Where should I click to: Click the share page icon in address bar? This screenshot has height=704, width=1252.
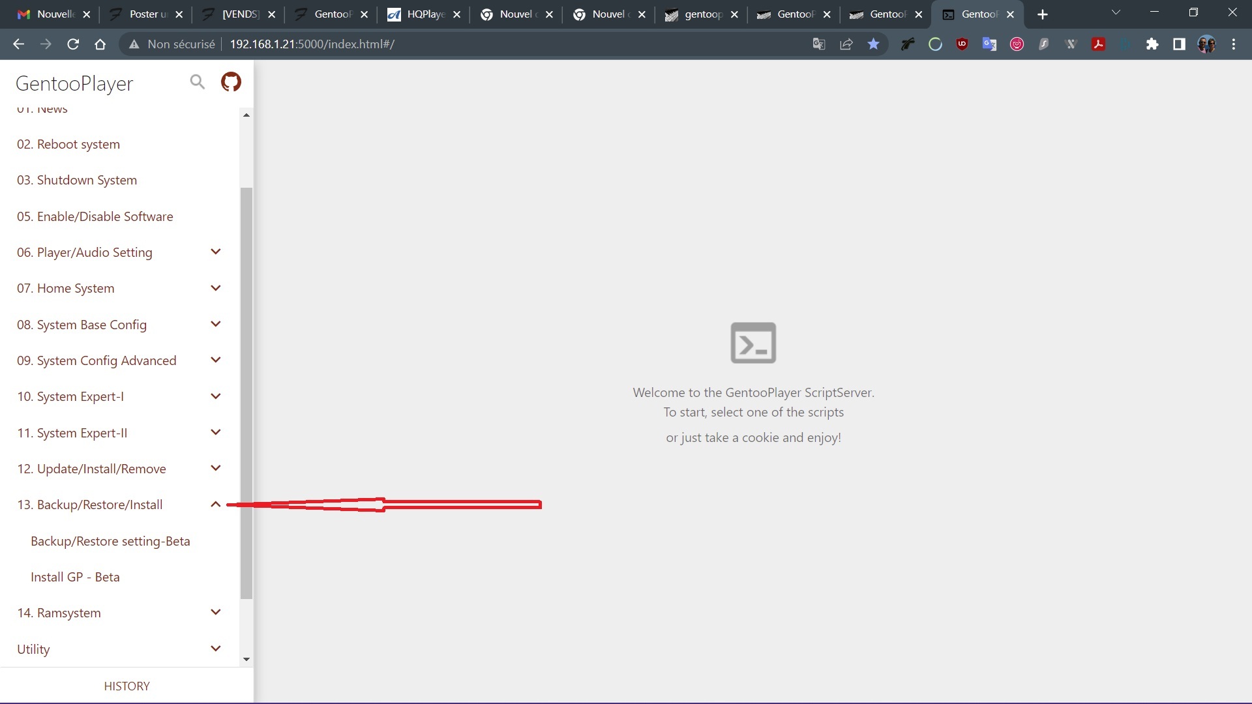click(846, 44)
